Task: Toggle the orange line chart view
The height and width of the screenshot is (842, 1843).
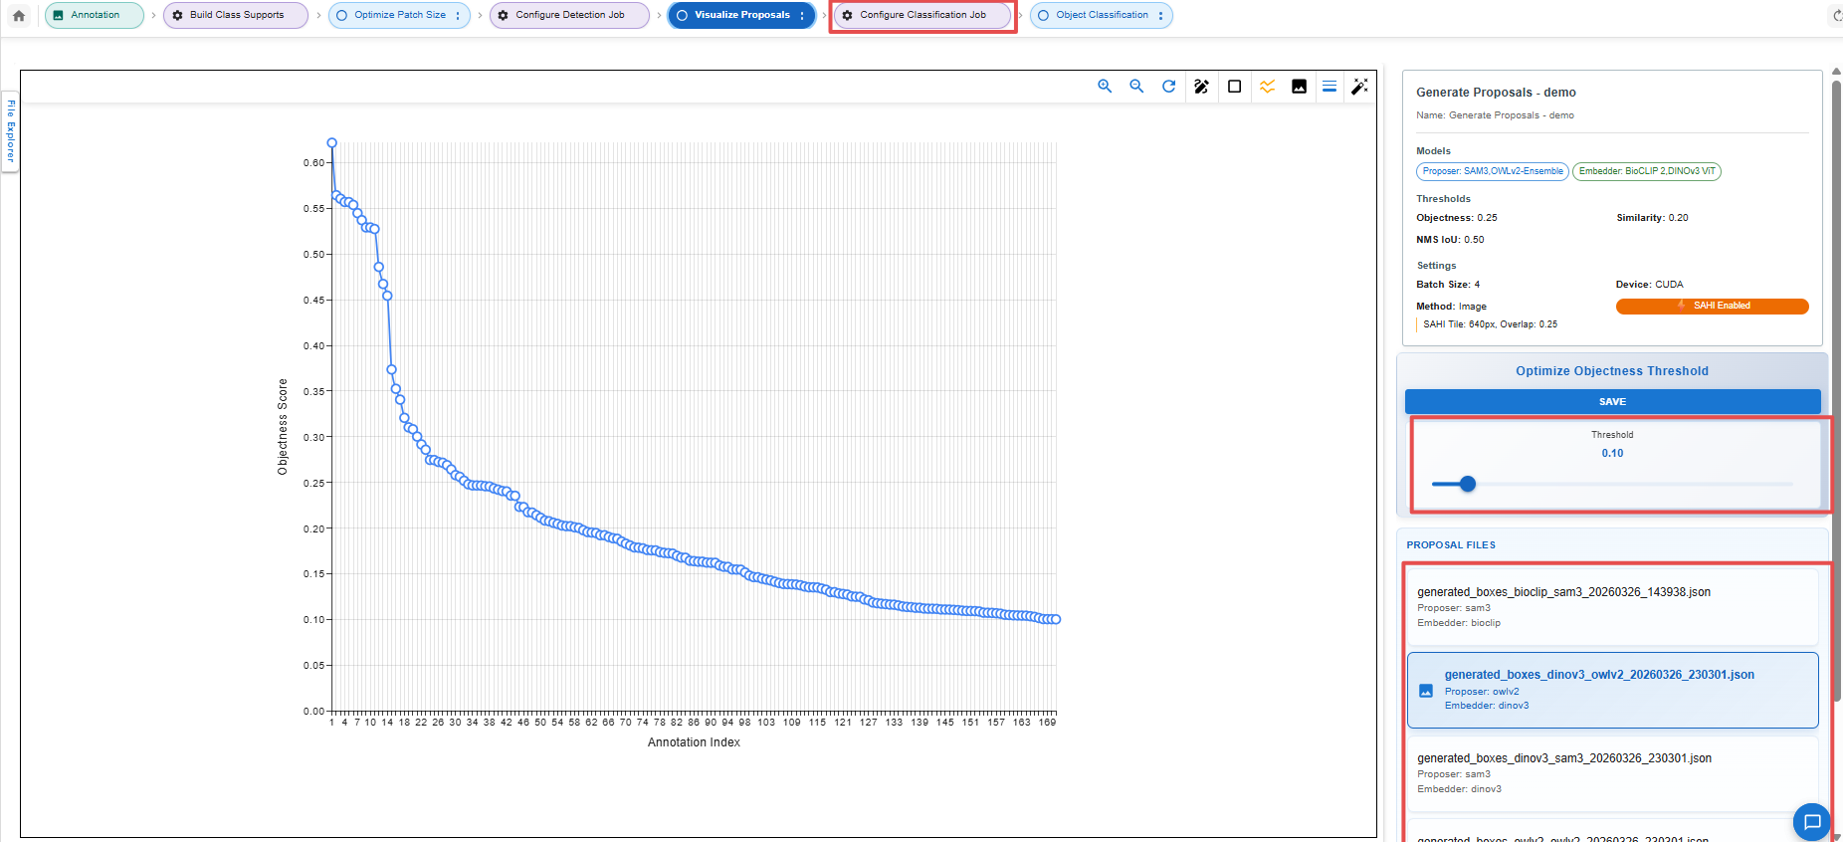Action: point(1267,87)
